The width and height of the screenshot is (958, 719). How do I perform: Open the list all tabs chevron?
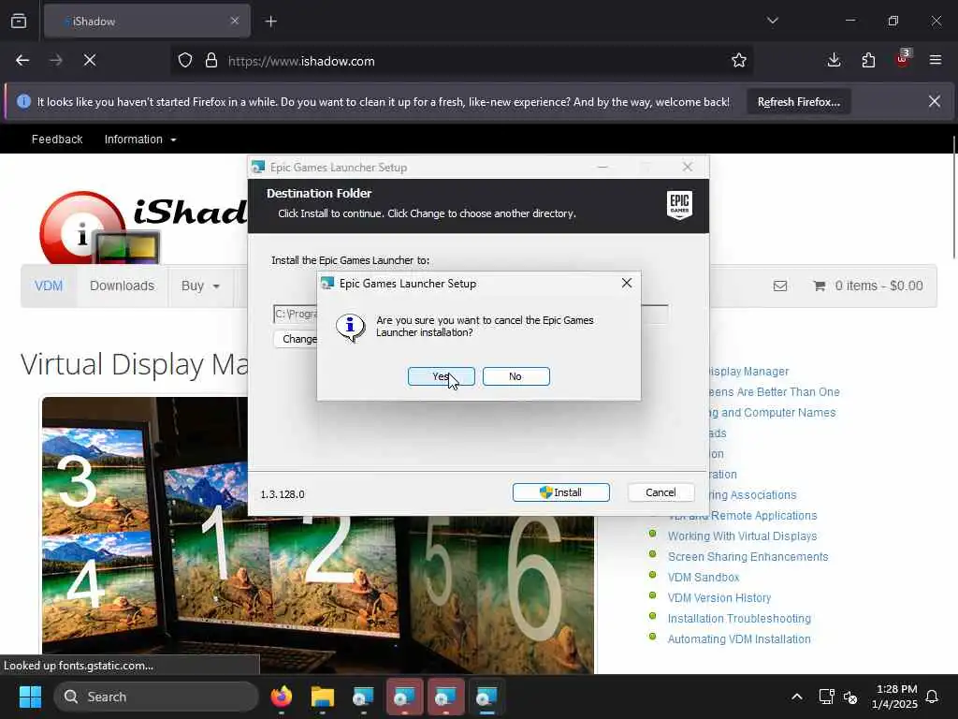click(773, 21)
